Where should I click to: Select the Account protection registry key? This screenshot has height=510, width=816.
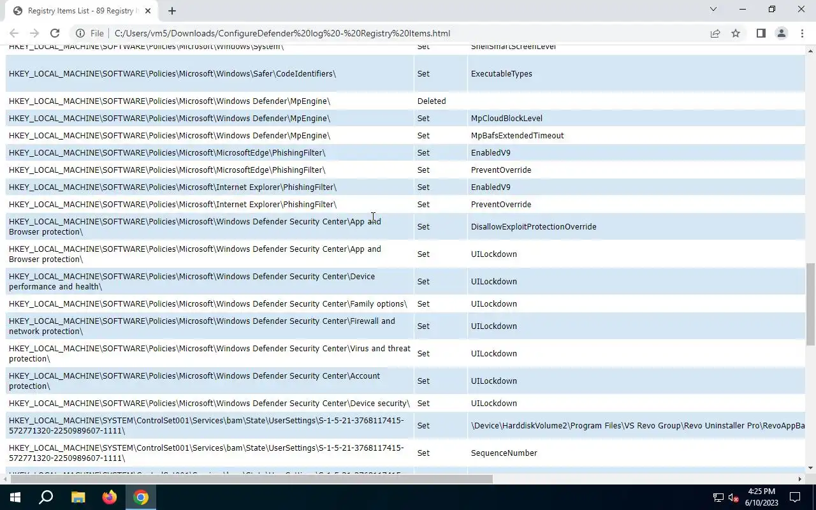(x=194, y=381)
